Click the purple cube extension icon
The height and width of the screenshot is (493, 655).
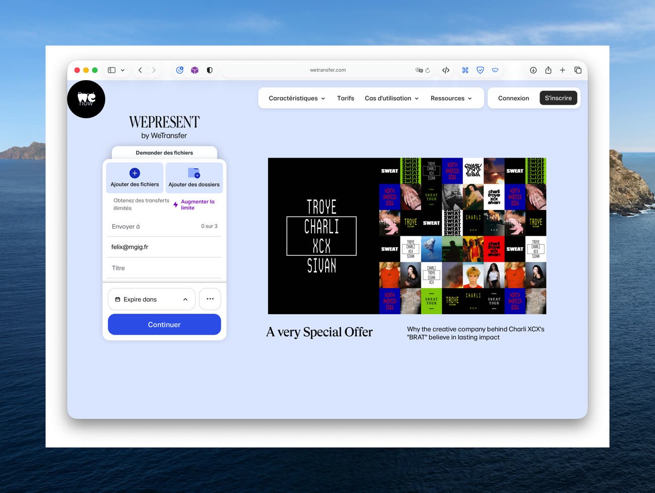click(194, 70)
